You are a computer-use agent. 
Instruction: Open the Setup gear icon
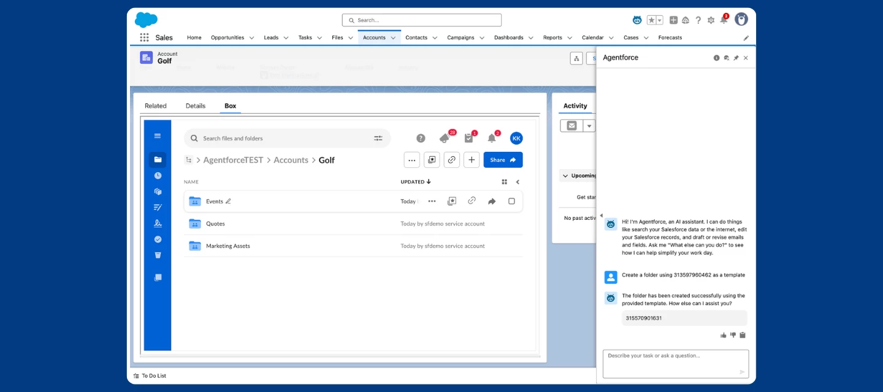(x=711, y=20)
